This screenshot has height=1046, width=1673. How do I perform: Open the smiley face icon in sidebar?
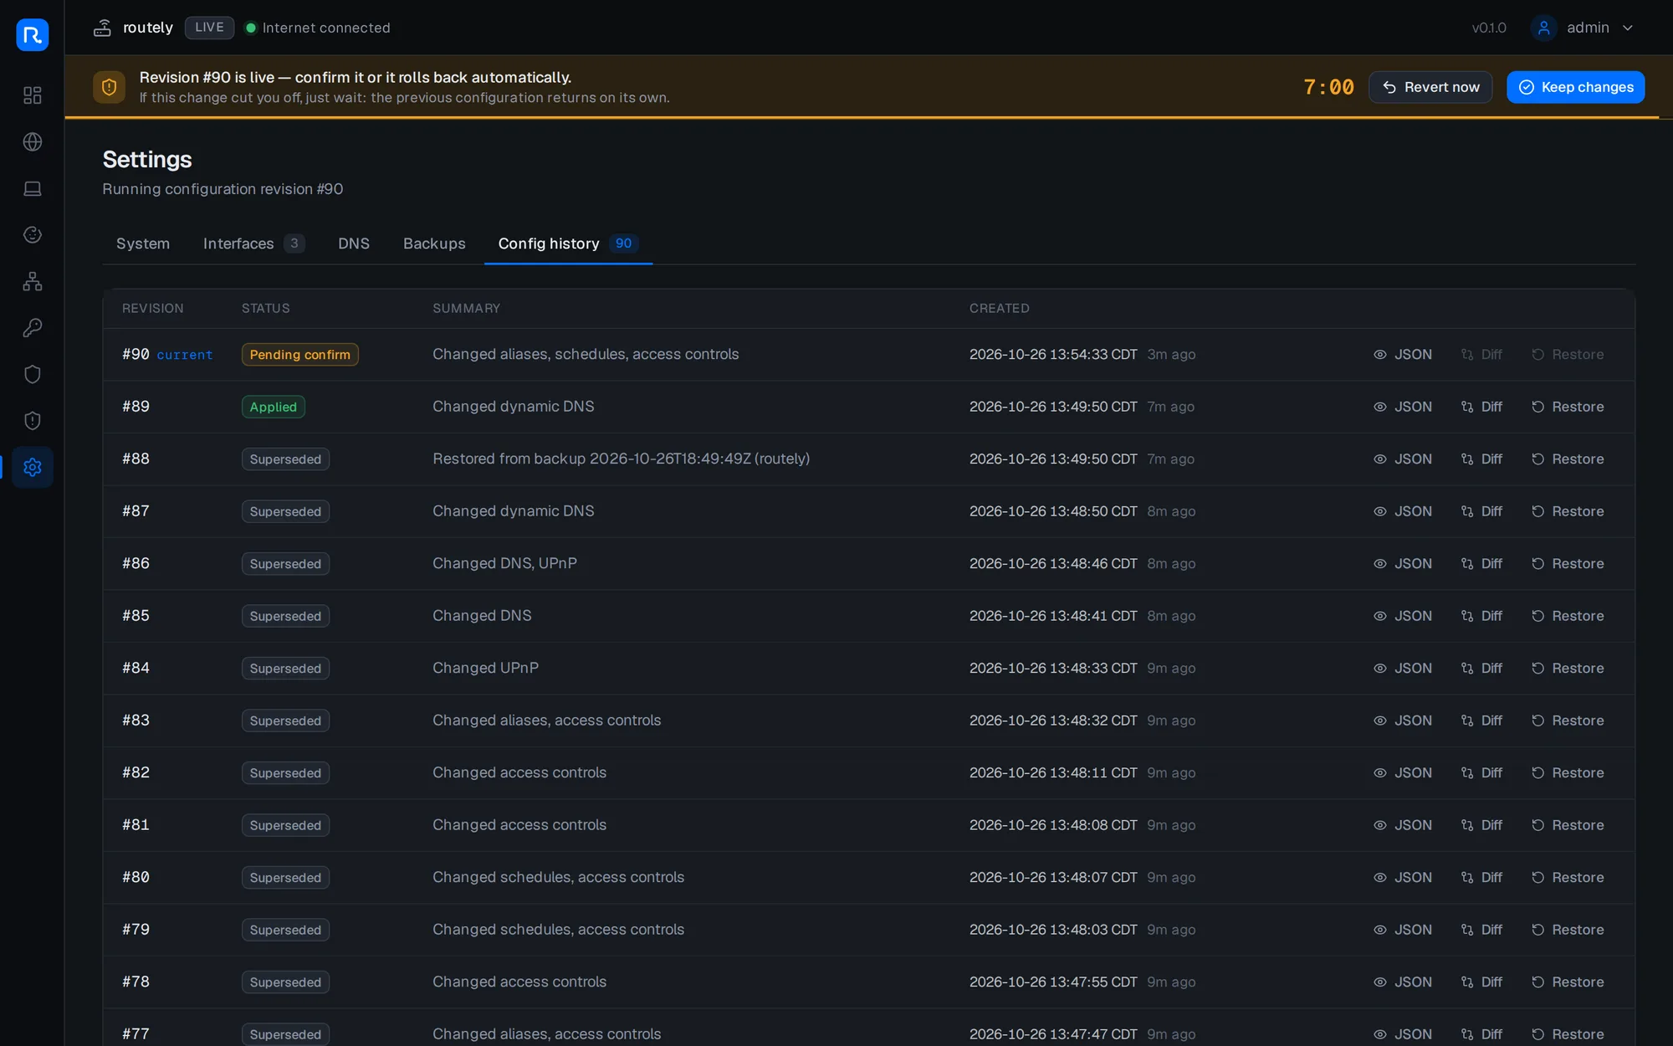coord(32,235)
